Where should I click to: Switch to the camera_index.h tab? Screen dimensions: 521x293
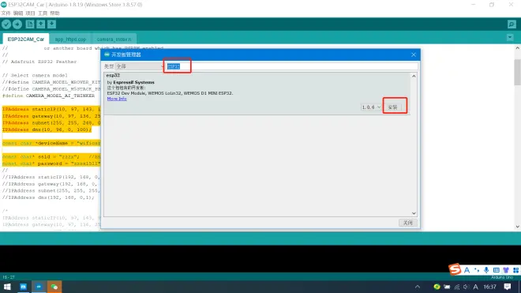114,39
